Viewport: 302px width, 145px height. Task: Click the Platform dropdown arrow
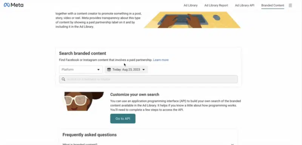[99, 70]
